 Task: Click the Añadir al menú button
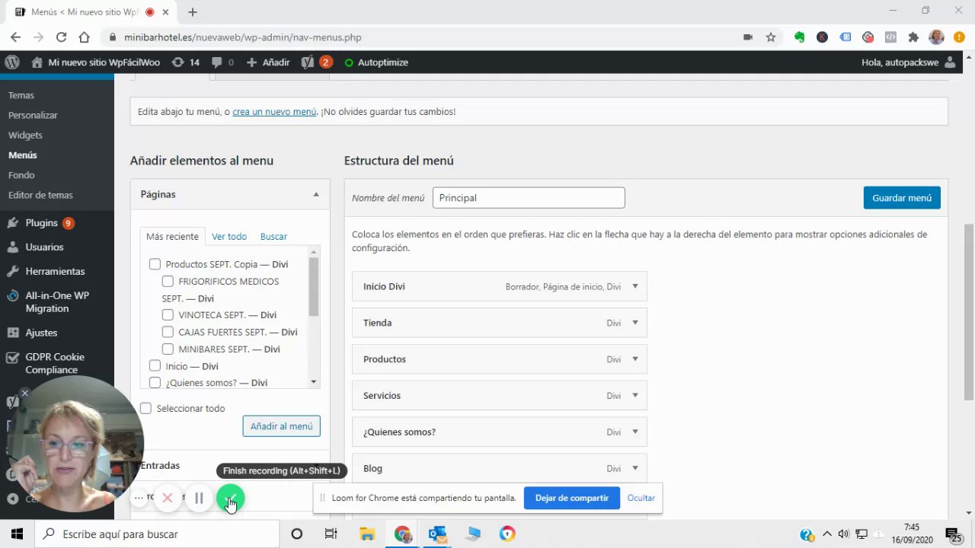pos(281,426)
